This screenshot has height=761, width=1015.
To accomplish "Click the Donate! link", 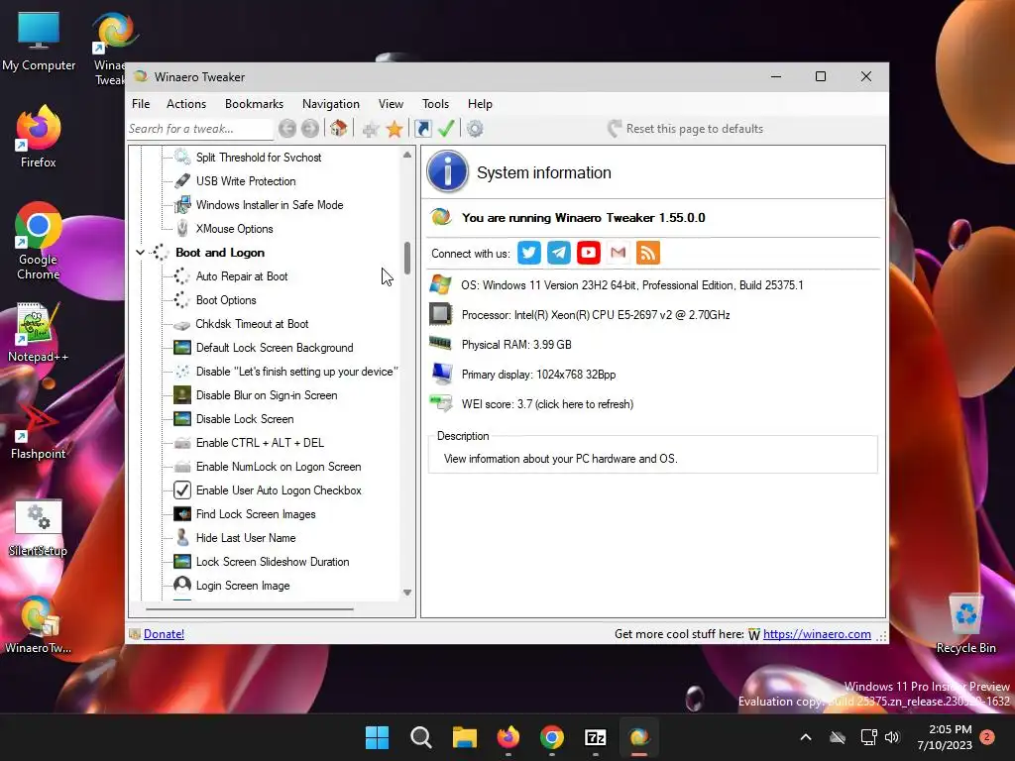I will tap(164, 634).
